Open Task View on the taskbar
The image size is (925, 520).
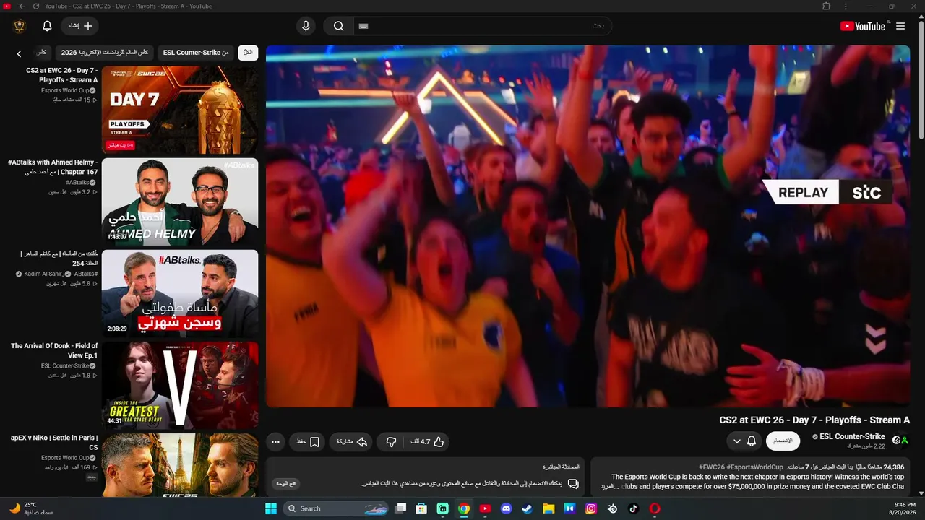(x=400, y=508)
